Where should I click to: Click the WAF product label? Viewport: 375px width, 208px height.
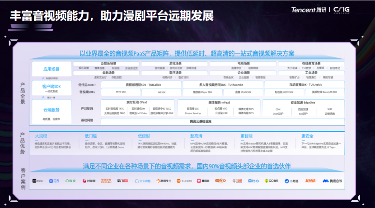tap(330, 109)
